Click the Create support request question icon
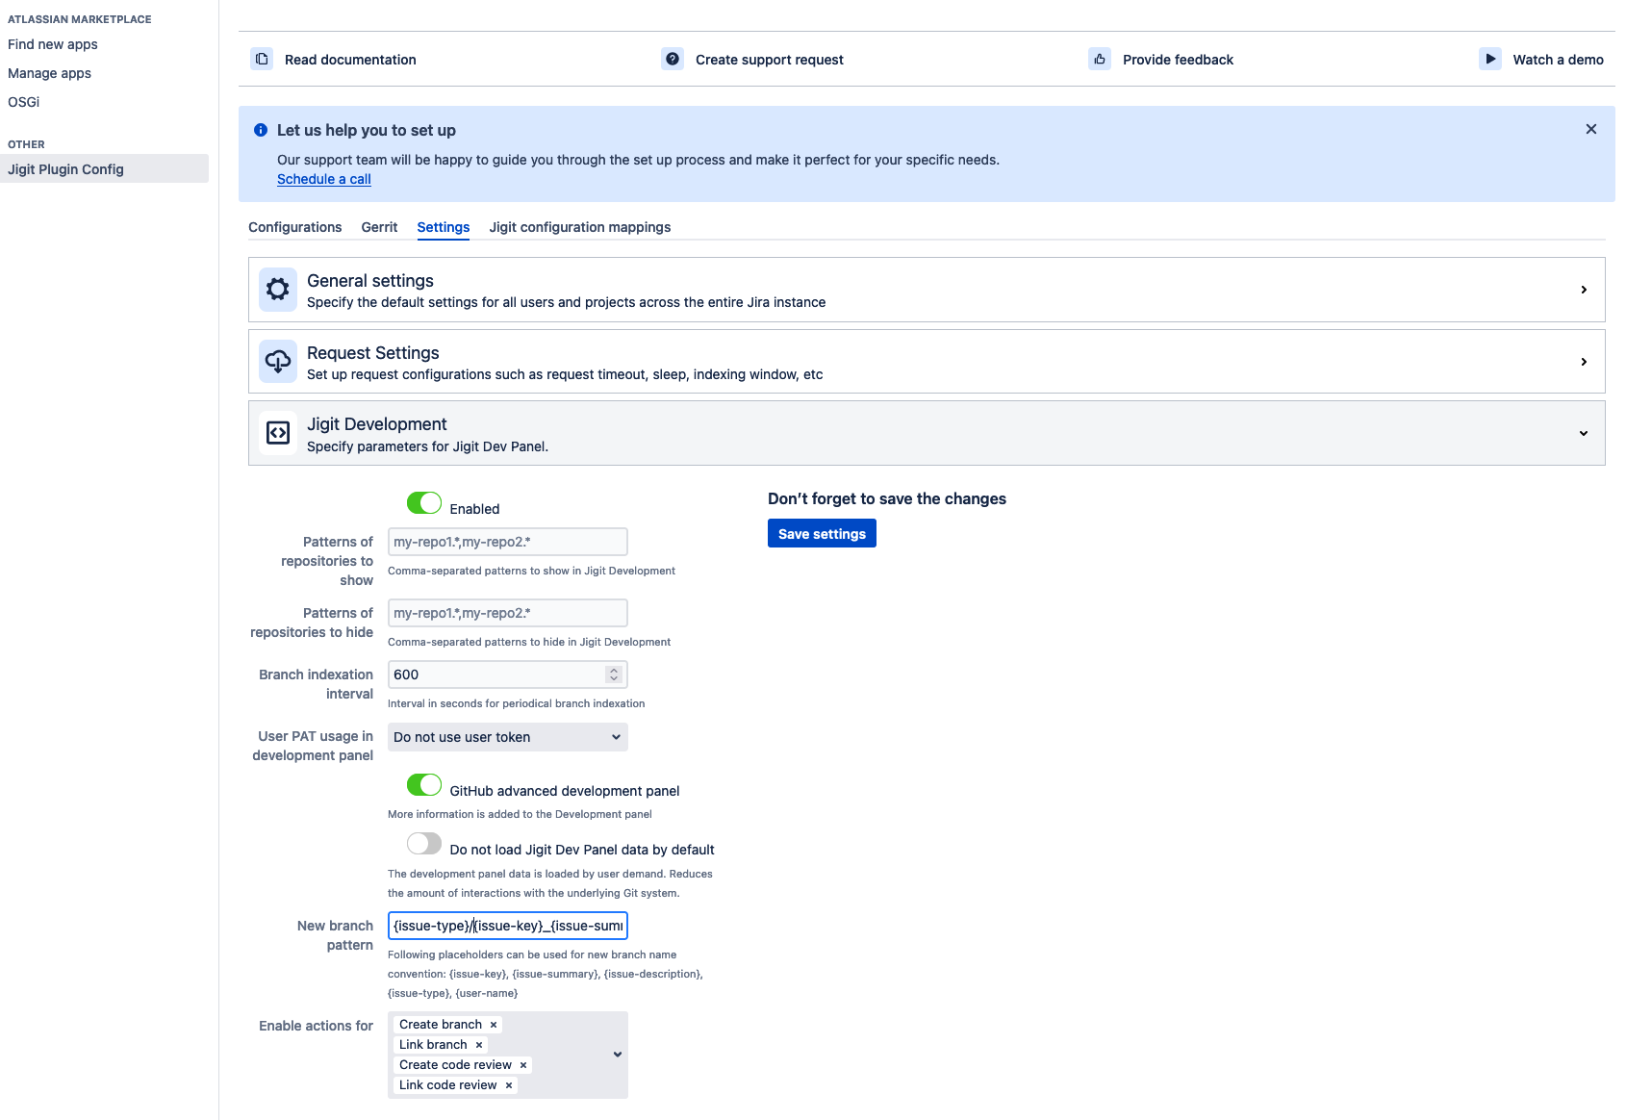 pos(673,59)
